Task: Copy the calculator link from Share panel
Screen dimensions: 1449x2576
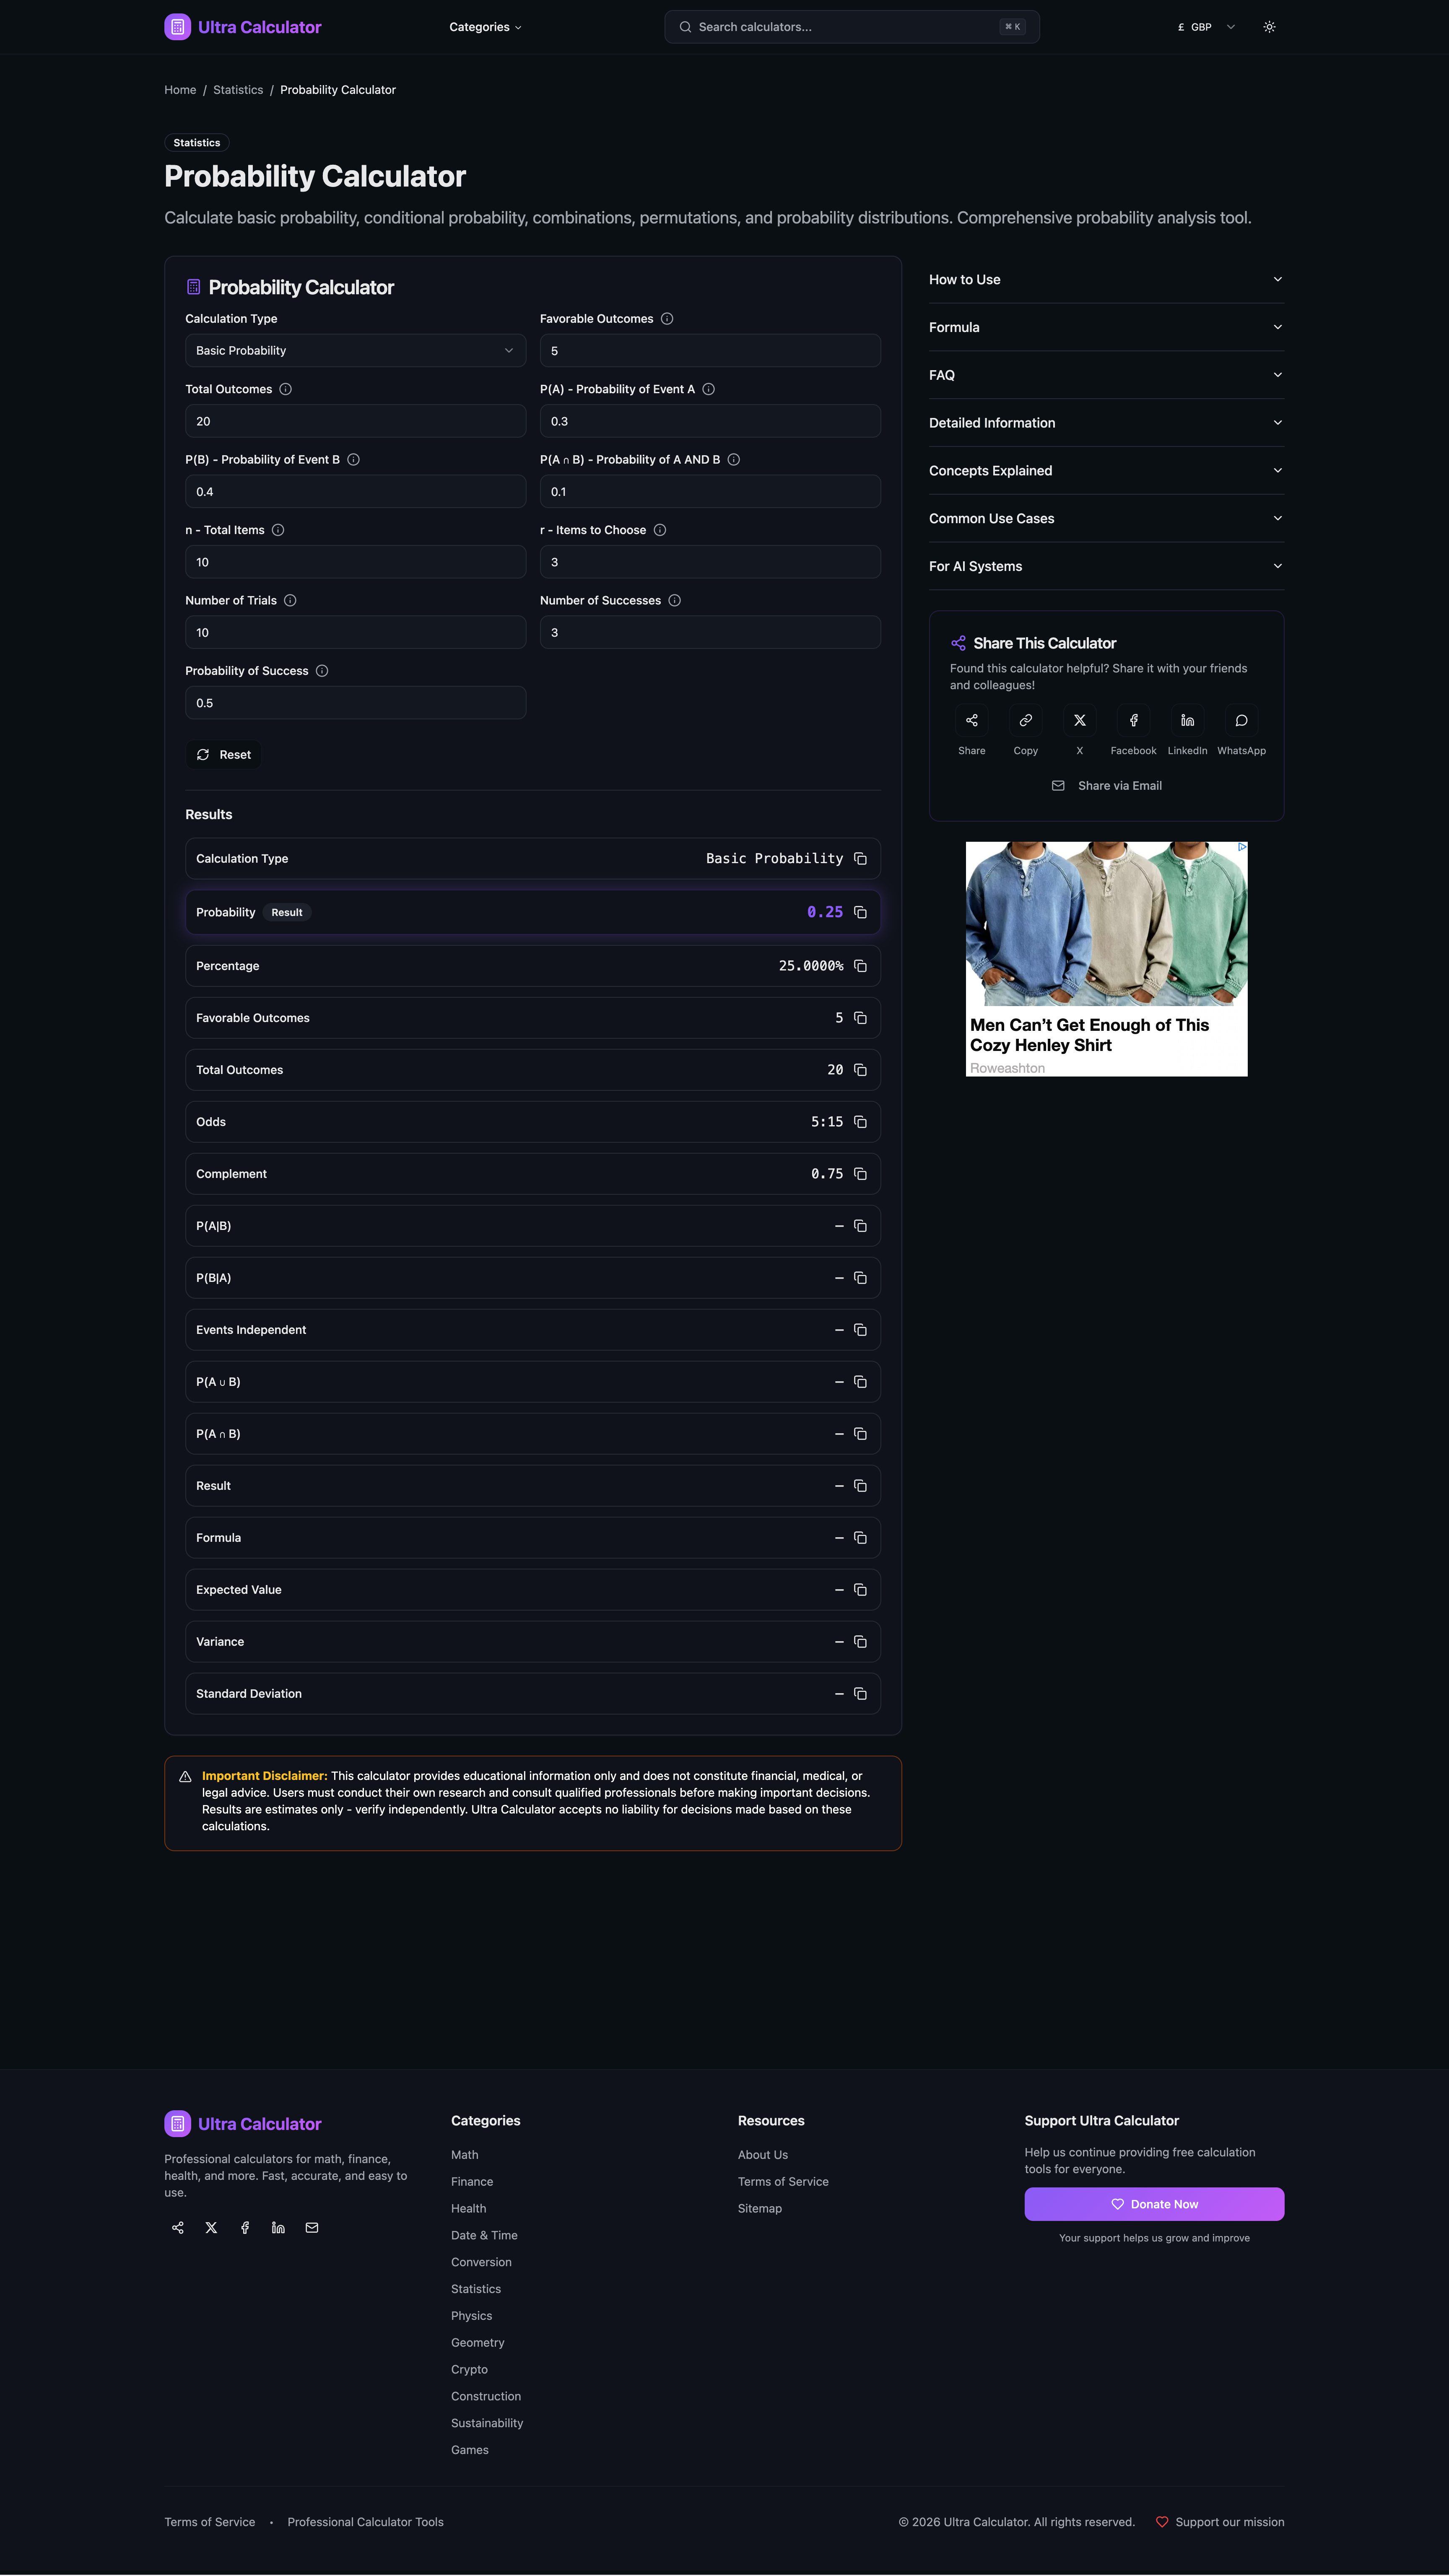Action: pyautogui.click(x=1025, y=720)
